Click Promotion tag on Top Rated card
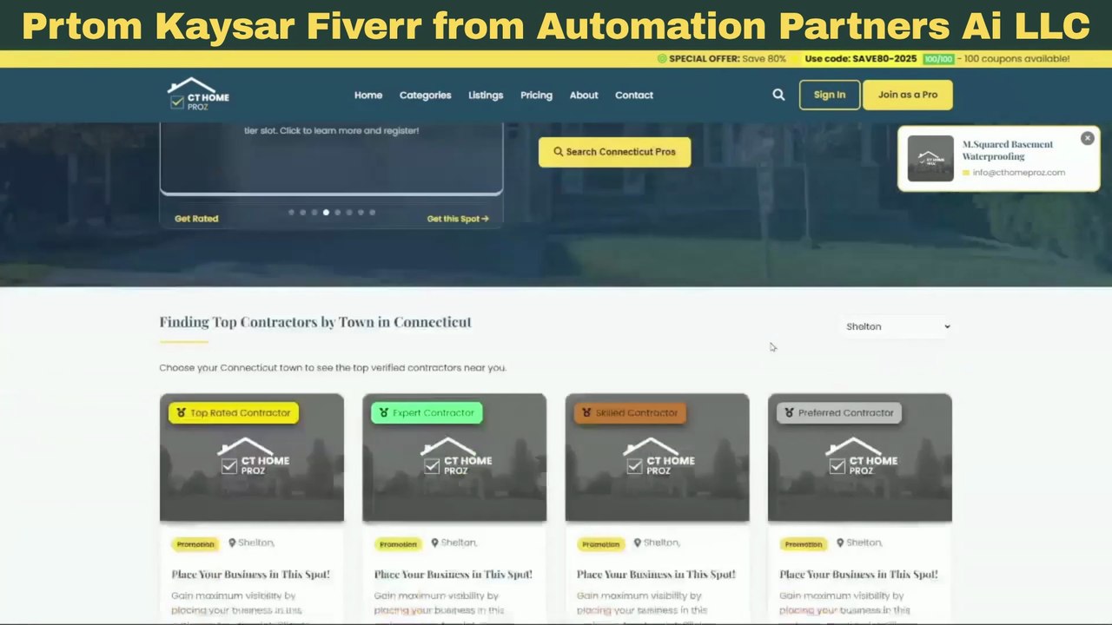The width and height of the screenshot is (1112, 625). coord(195,544)
